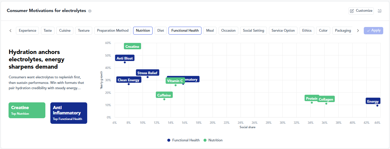This screenshot has height=149, width=390.
Task: Deselect the Functional Health filter chip
Action: pyautogui.click(x=185, y=31)
